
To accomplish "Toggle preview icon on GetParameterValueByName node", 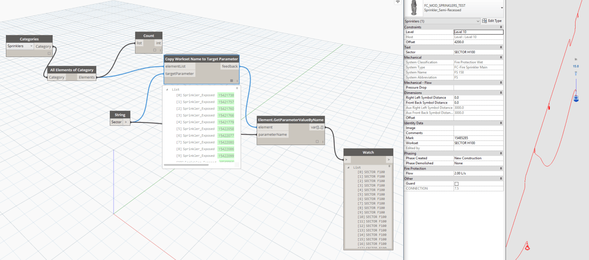I will [317, 142].
